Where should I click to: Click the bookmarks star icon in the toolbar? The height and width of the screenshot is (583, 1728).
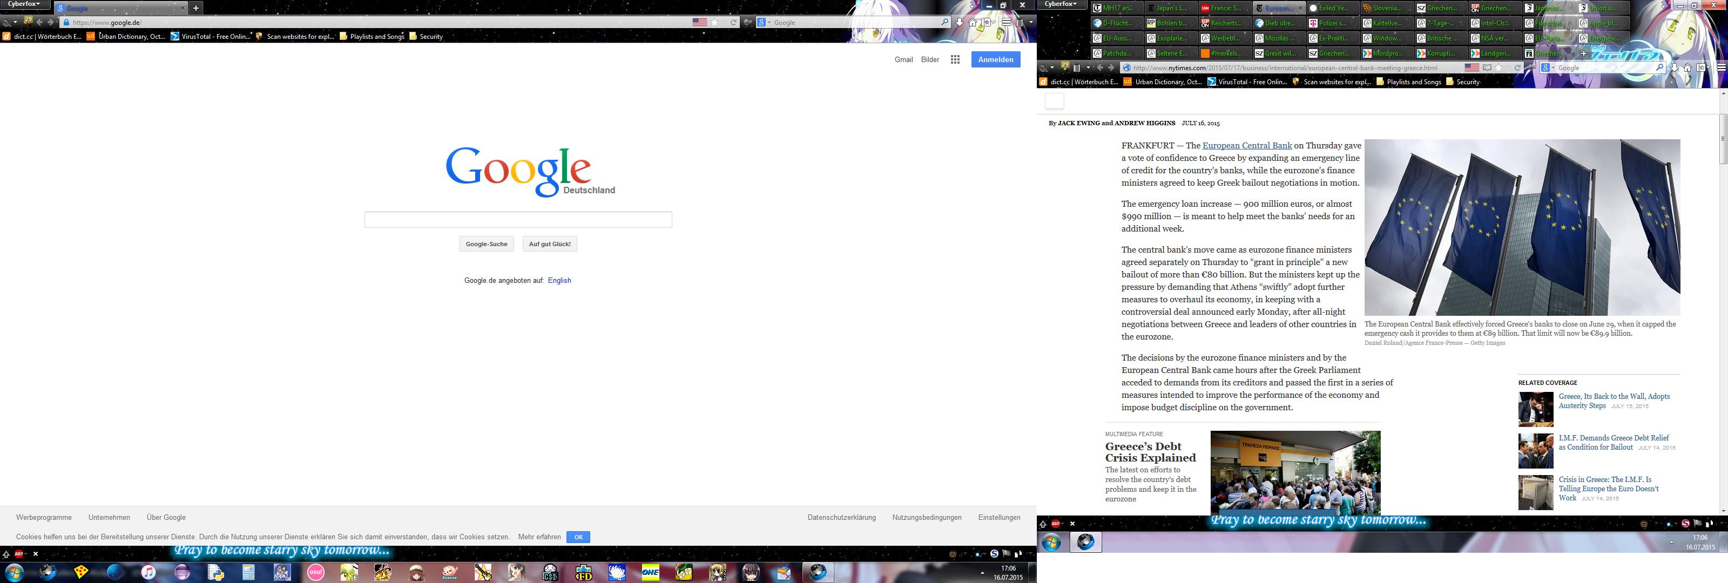[715, 22]
